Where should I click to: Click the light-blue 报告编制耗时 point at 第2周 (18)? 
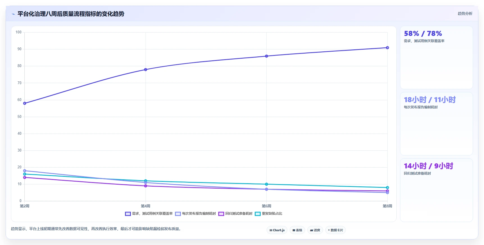click(25, 171)
